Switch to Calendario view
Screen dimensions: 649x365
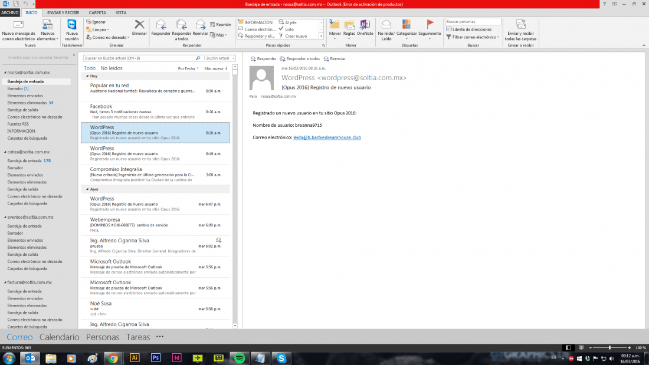pos(59,337)
